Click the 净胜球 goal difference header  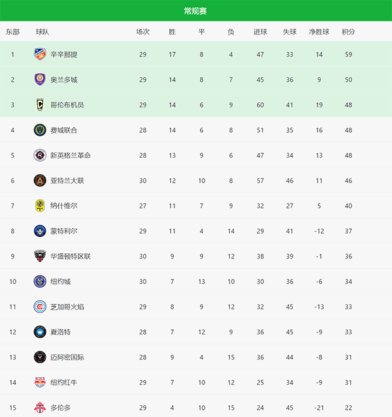coord(319,31)
